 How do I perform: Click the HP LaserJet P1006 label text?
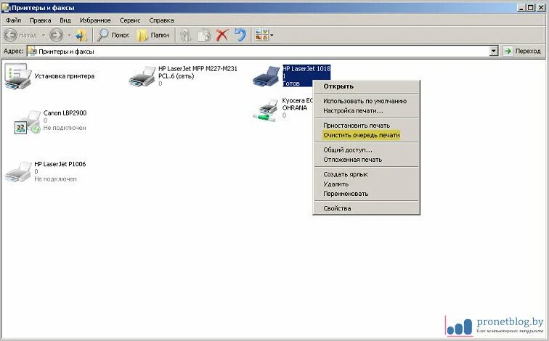pyautogui.click(x=60, y=164)
